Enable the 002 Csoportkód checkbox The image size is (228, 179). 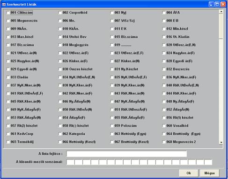tap(60, 13)
